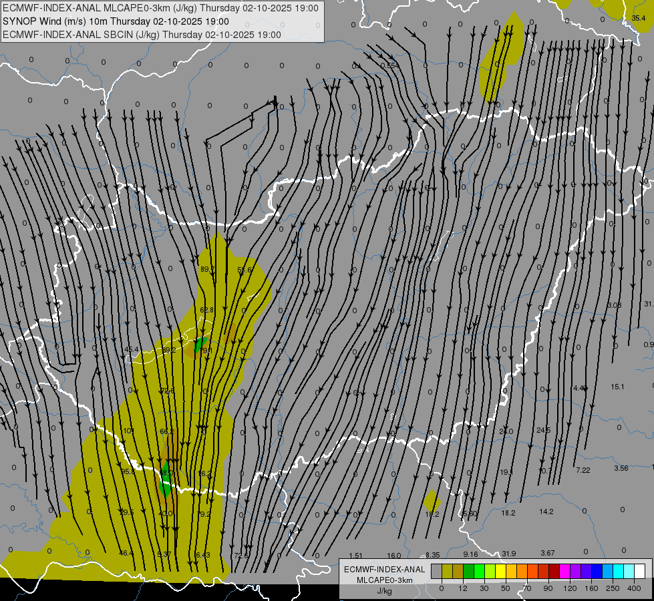Select the ECMWF SBCIN layer title
This screenshot has width=654, height=601.
point(142,34)
